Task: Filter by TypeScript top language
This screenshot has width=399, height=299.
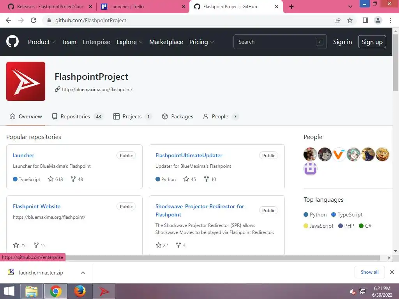Action: click(x=347, y=215)
